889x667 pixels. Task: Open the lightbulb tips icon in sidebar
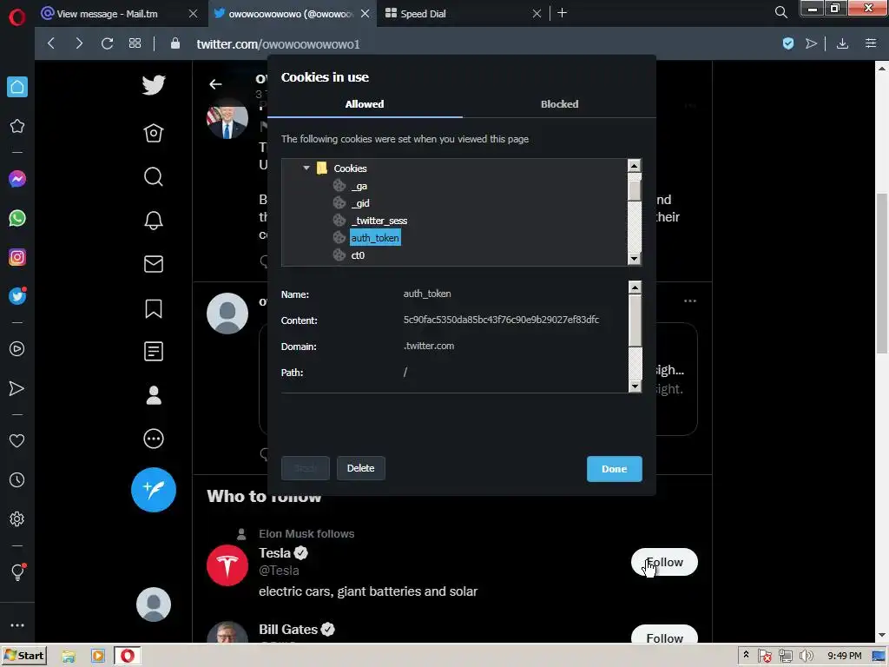point(17,571)
